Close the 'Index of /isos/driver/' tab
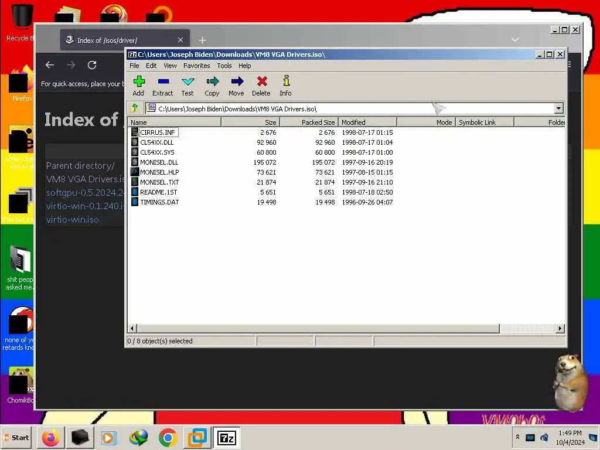Viewport: 600px width, 450px height. (180, 40)
